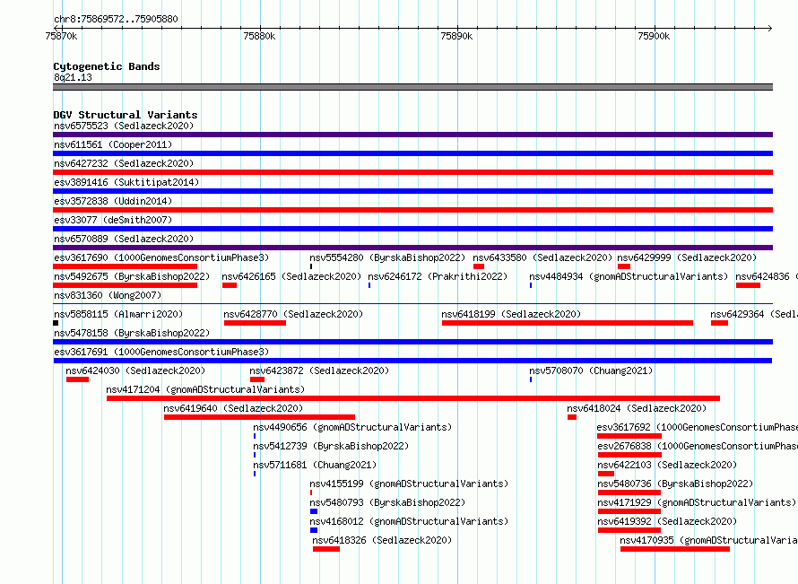This screenshot has width=798, height=584.
Task: Click the 75880k ruler tick label
Action: [x=259, y=36]
